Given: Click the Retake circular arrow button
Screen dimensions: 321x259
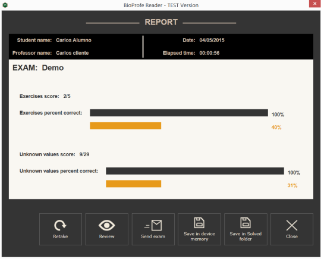Looking at the screenshot, I should (x=61, y=229).
